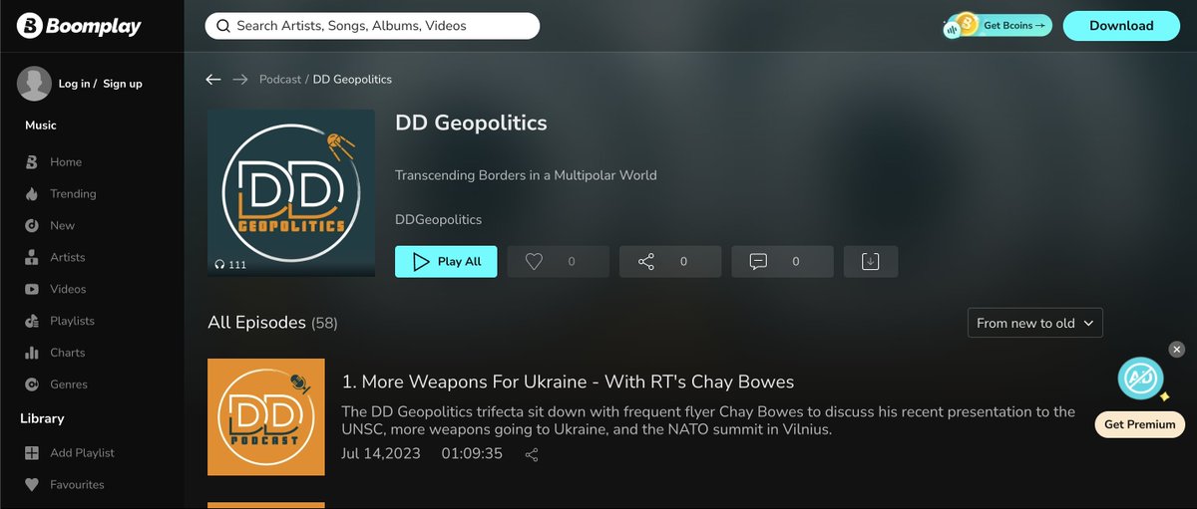Open Charts in the sidebar
The width and height of the screenshot is (1197, 509).
tap(68, 354)
